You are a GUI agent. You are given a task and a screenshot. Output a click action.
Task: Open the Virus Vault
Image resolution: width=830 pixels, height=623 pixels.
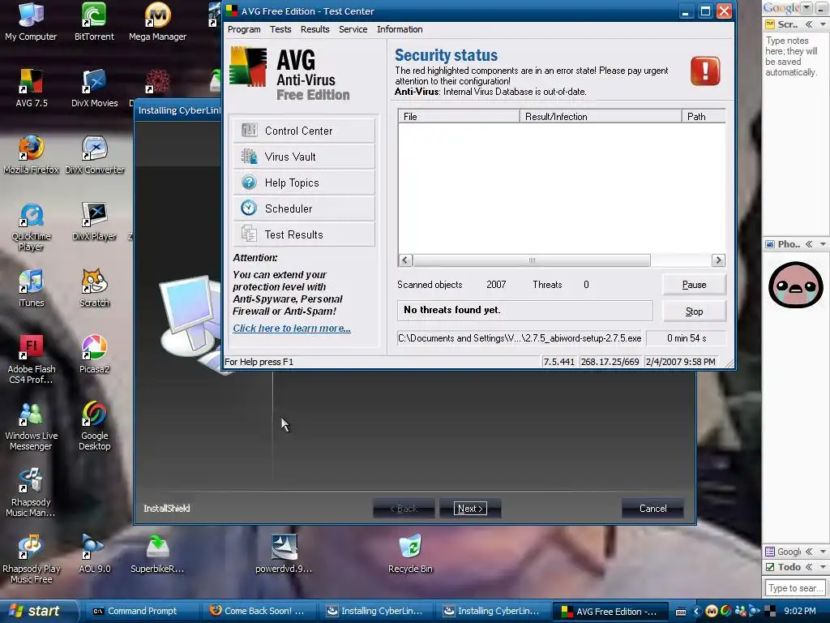click(x=304, y=157)
